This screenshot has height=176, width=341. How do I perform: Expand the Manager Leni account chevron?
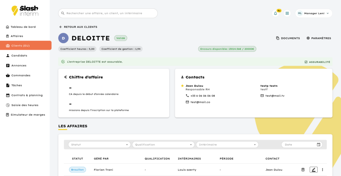[328, 13]
